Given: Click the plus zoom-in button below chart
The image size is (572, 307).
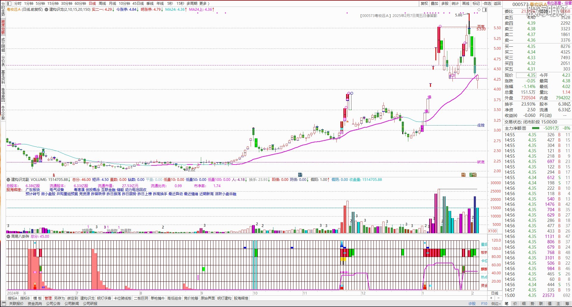Looking at the screenshot, I should [x=491, y=298].
